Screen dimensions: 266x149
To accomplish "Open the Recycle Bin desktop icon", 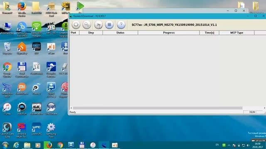I will click(7, 48).
